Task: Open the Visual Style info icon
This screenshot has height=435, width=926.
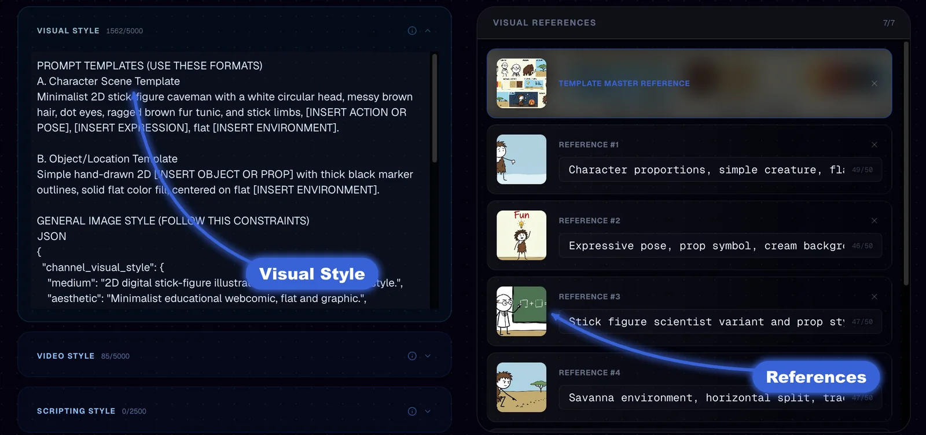Action: click(412, 31)
